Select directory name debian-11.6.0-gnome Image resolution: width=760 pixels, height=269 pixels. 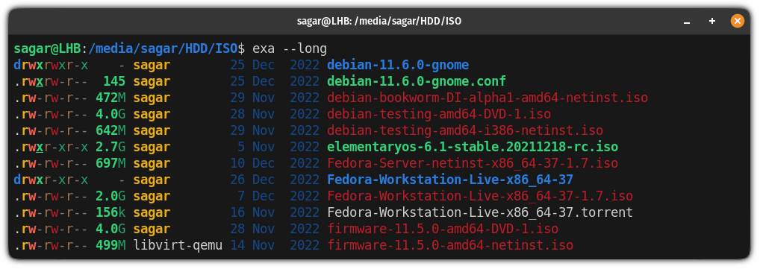[x=398, y=65]
